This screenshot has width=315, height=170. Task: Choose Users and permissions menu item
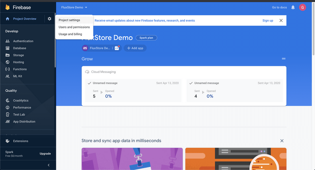point(74,27)
